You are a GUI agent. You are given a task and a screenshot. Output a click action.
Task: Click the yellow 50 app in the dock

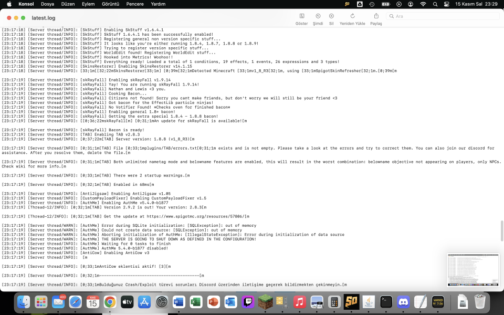pos(351,302)
